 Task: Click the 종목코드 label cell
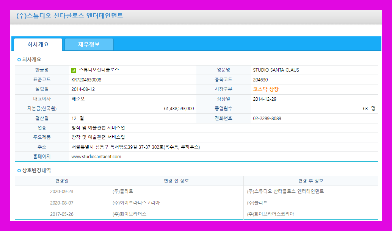click(x=223, y=80)
